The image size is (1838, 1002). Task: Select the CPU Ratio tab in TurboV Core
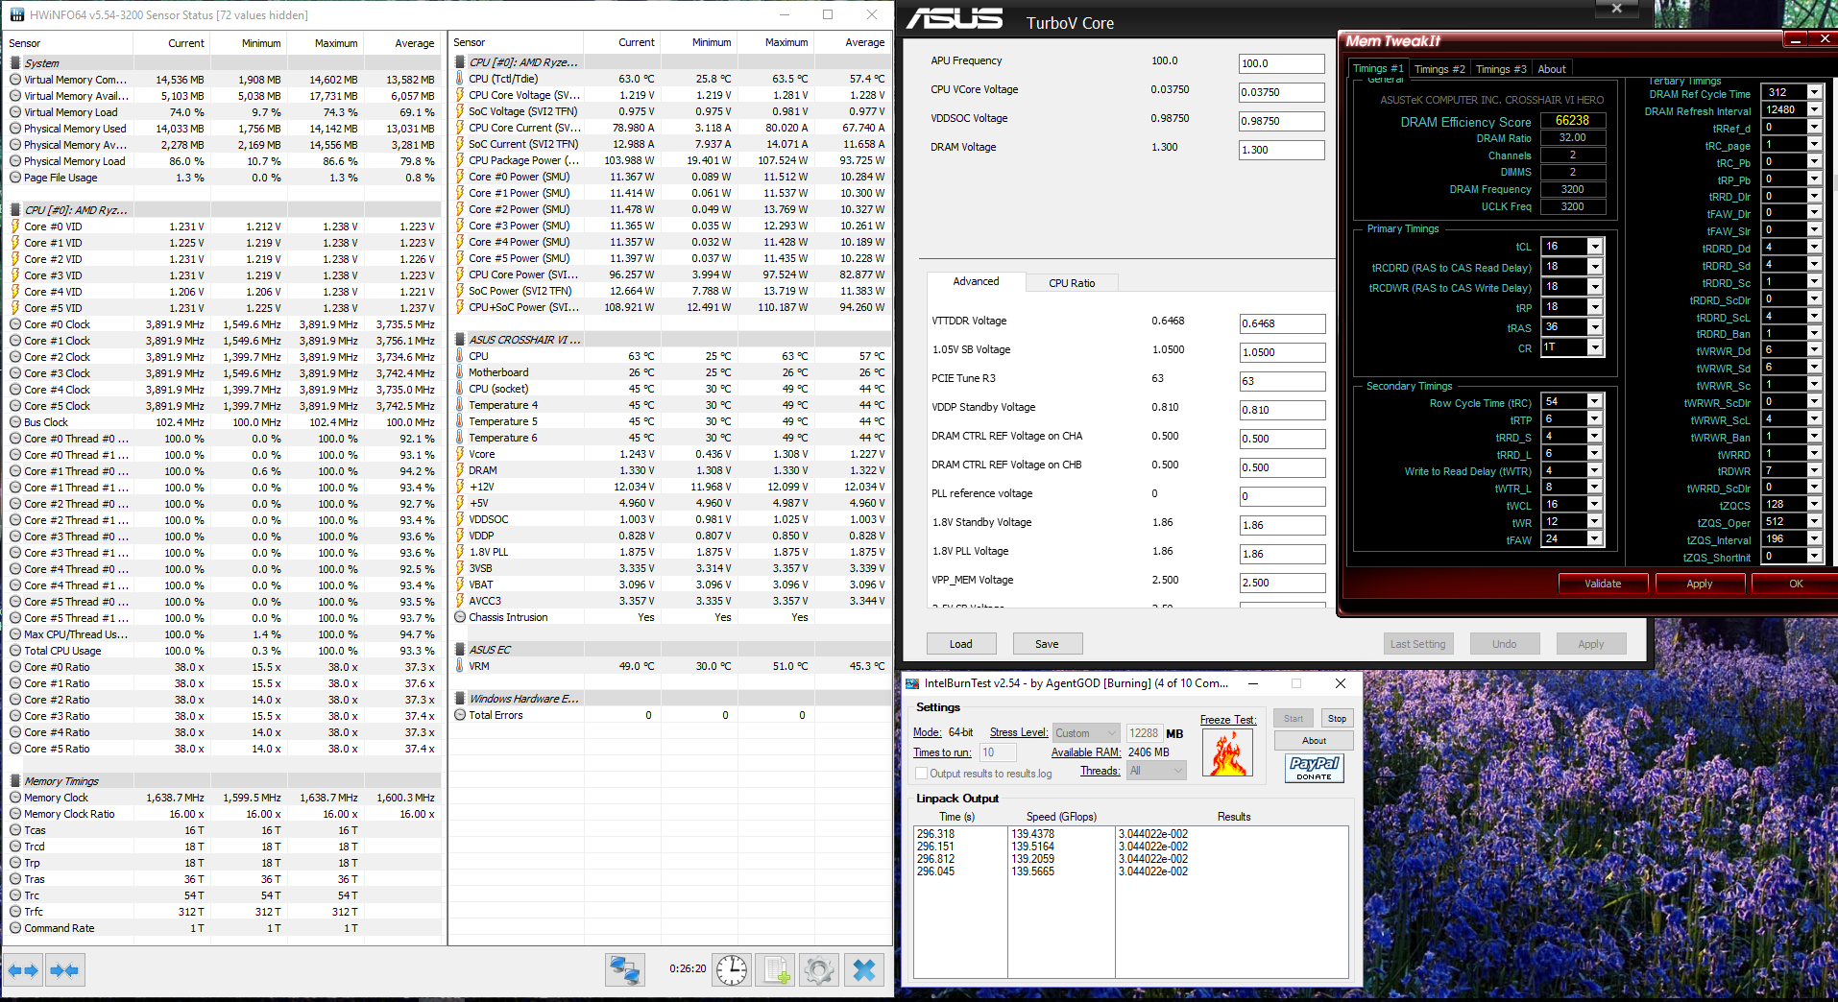tap(1072, 283)
